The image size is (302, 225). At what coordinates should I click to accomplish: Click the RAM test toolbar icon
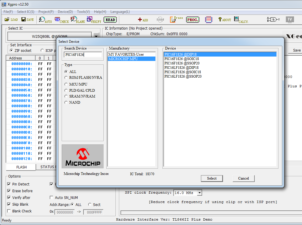click(160, 20)
